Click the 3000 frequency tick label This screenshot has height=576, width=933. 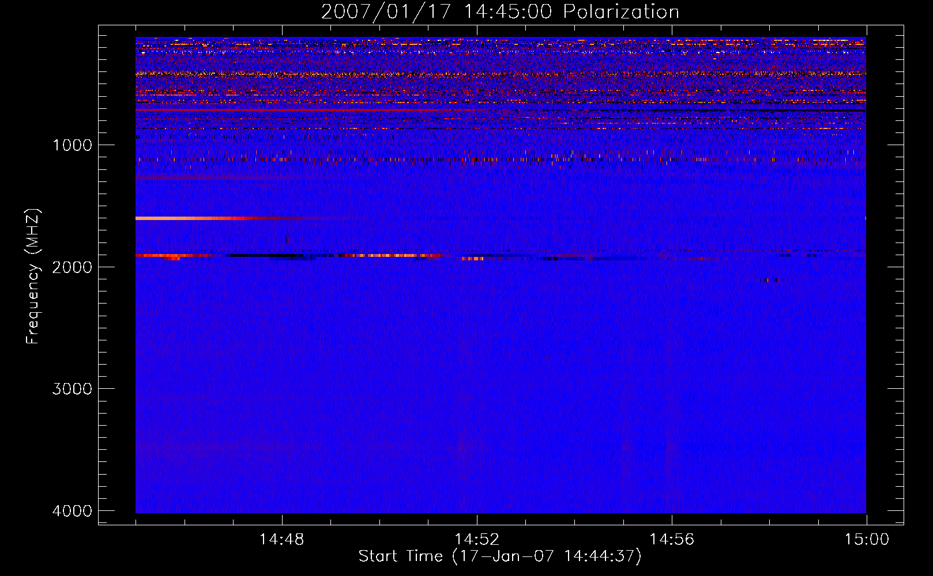(72, 388)
